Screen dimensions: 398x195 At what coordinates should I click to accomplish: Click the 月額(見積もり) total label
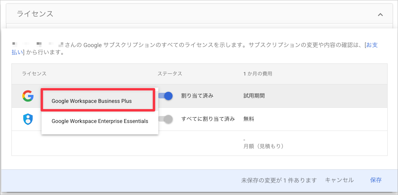263,147
